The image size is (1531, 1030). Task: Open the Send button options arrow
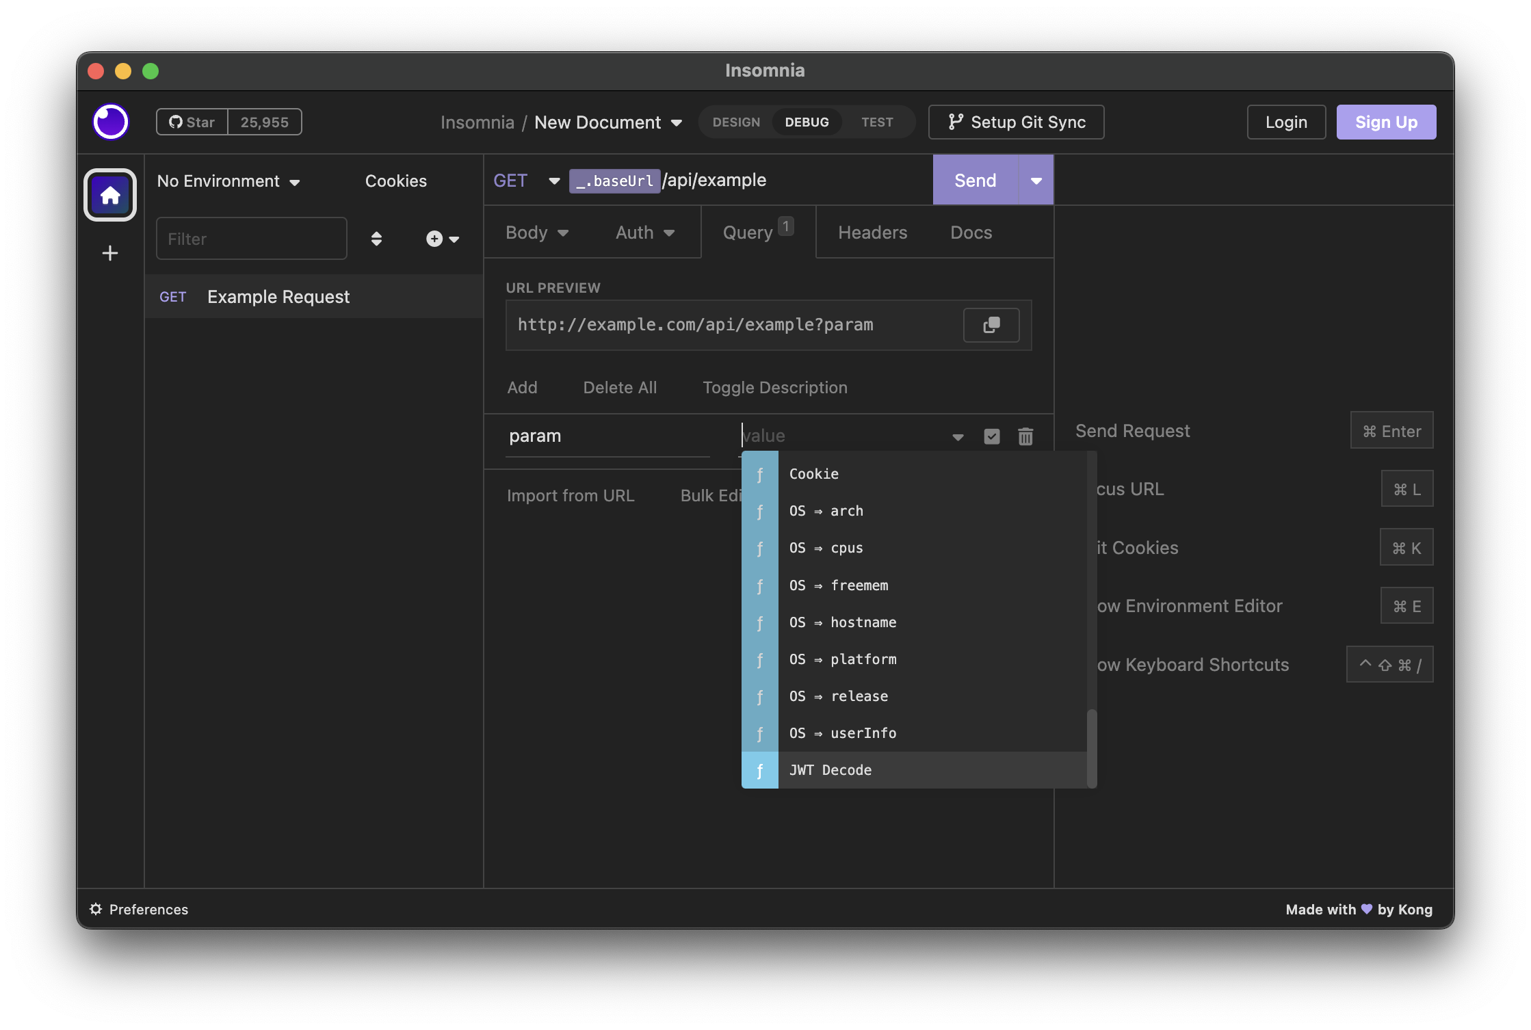tap(1036, 181)
